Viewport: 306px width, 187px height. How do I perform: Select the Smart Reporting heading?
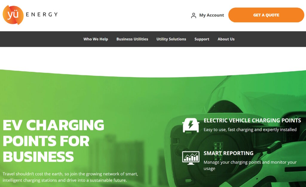(228, 153)
